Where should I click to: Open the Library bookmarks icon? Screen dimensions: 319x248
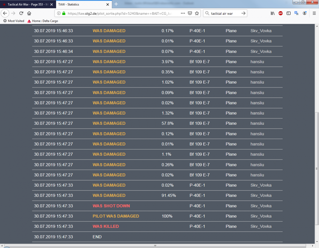tap(273, 13)
